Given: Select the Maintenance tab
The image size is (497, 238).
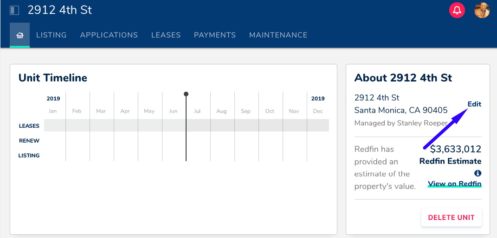Looking at the screenshot, I should [x=278, y=35].
